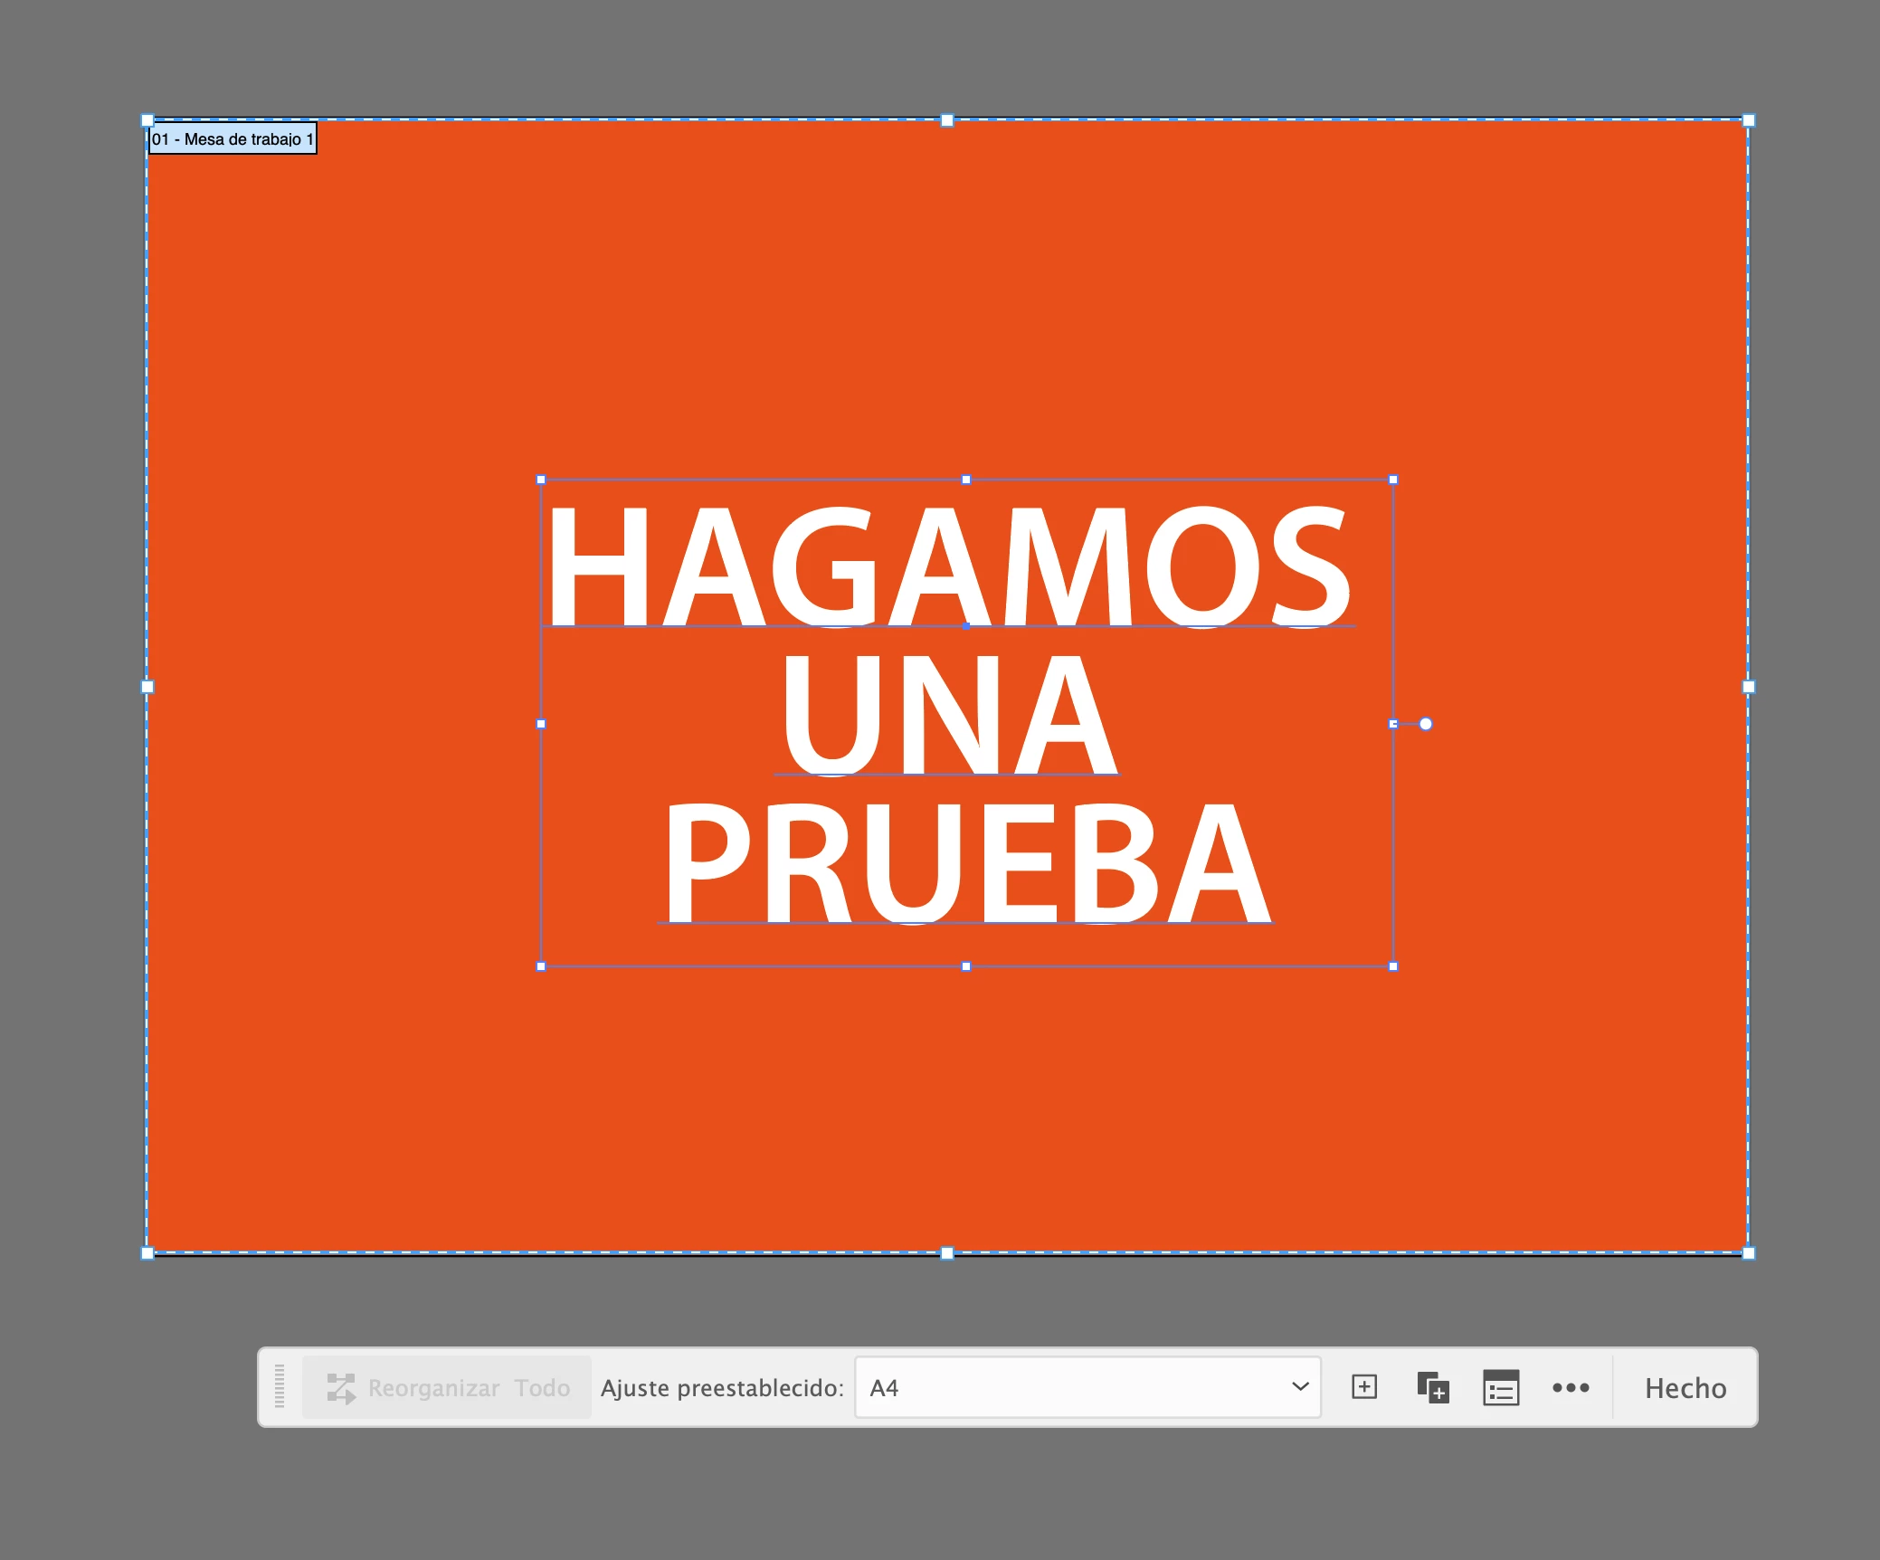Select the '01 - Mesa de trabajo 1' label
The height and width of the screenshot is (1560, 1880).
point(233,139)
